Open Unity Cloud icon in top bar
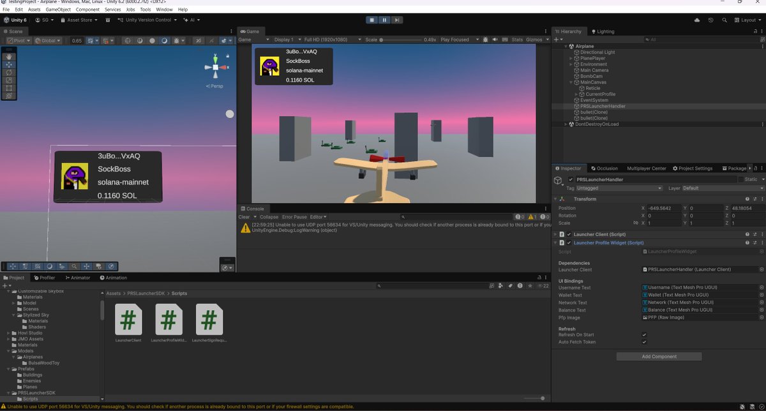 tap(696, 20)
